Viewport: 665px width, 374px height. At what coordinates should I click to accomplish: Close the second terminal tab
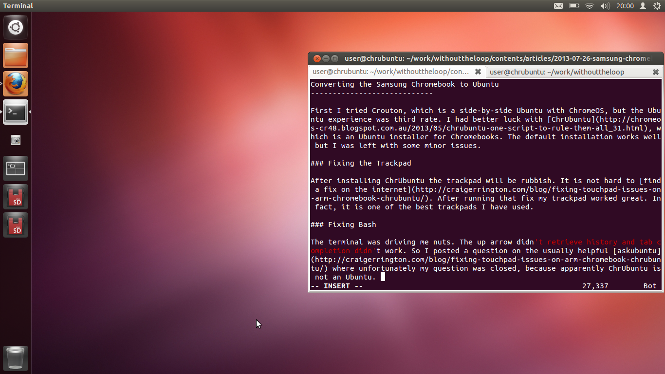click(656, 72)
